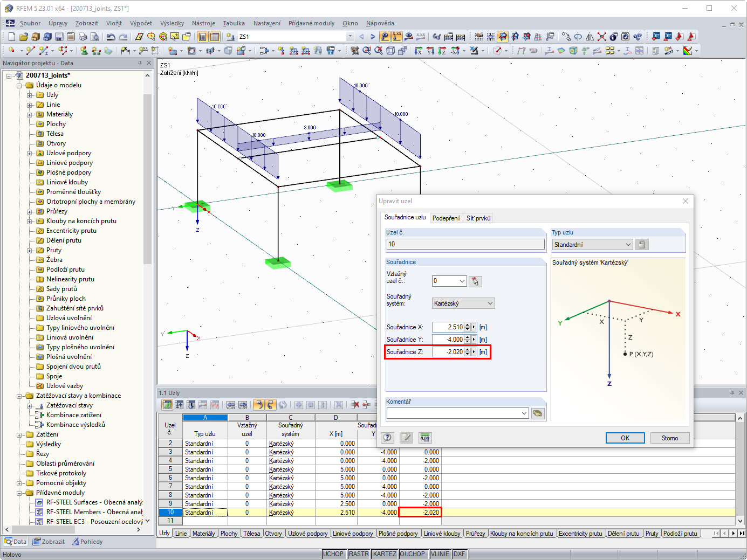
Task: Click the Storno button
Action: pos(670,438)
